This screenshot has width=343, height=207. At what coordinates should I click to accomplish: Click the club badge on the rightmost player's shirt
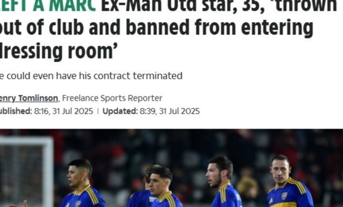[x=284, y=196]
